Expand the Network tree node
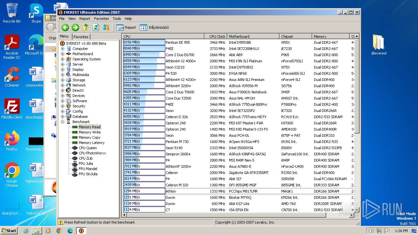The width and height of the screenshot is (418, 235). pyautogui.click(x=63, y=85)
